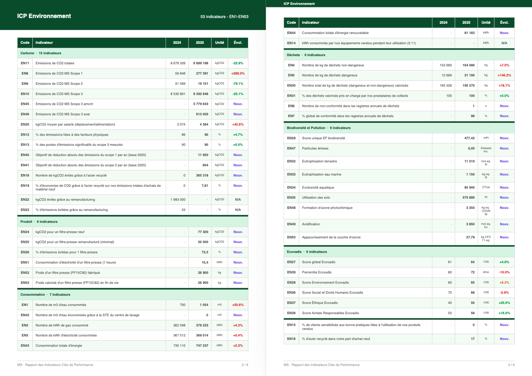The height and width of the screenshot is (376, 532).
Task: Click the '+25.0%' evolution value
Action: pos(504,303)
